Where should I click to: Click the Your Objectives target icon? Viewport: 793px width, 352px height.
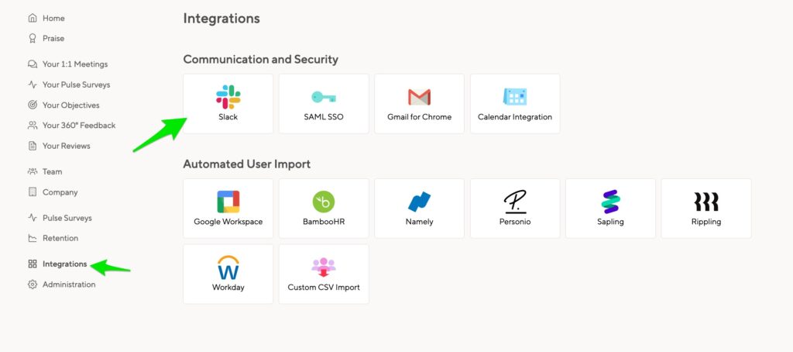(33, 105)
